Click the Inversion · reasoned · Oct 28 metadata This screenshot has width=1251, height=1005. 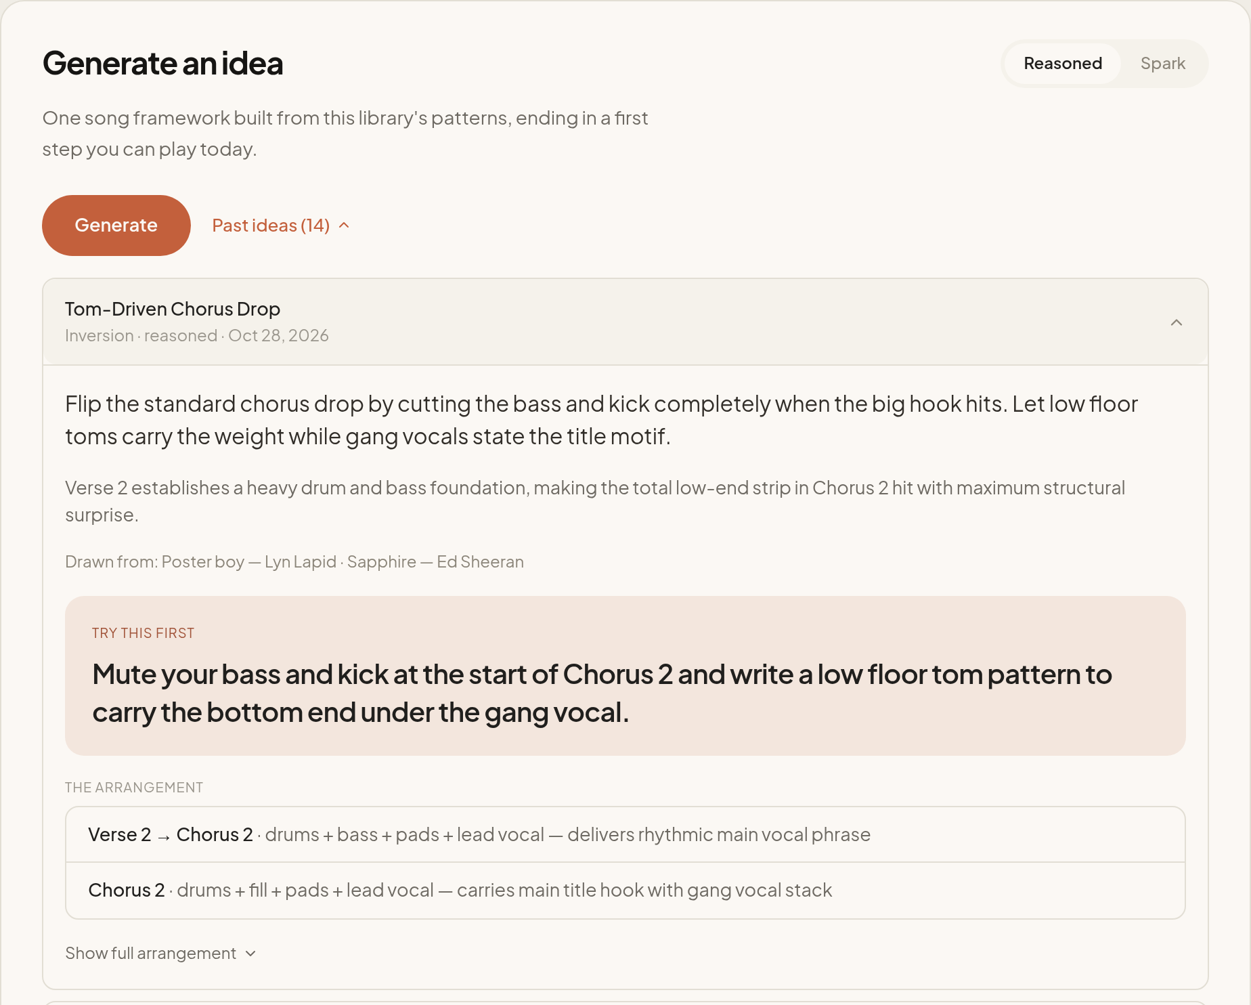point(197,336)
